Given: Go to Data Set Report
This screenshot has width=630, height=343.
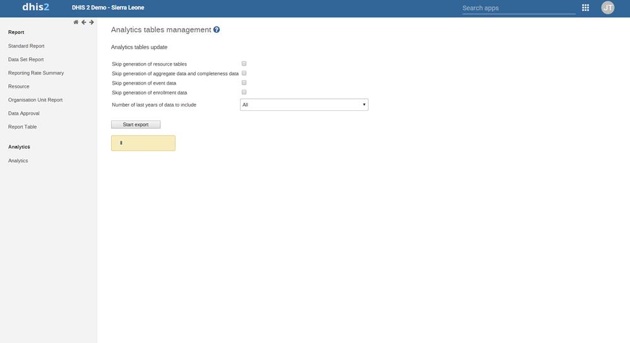Looking at the screenshot, I should 26,59.
